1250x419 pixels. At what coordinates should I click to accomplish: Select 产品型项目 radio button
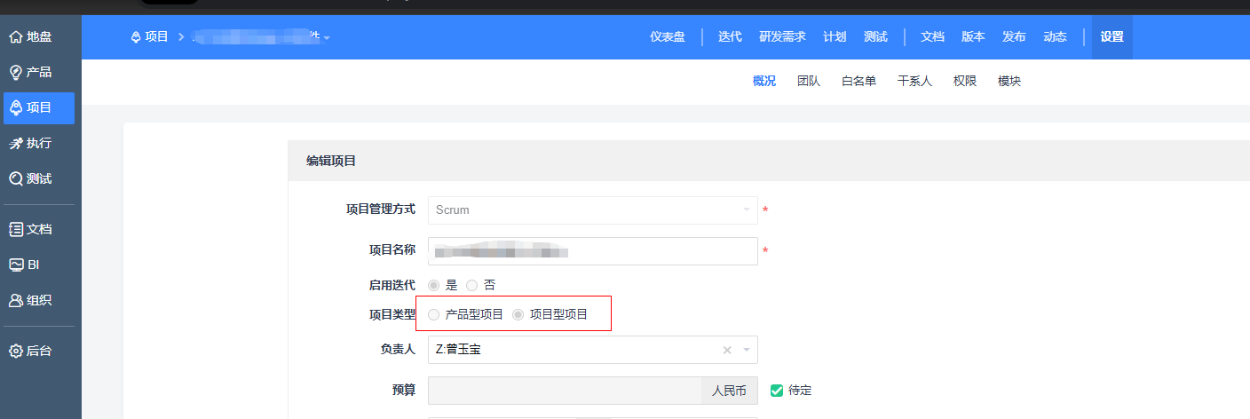click(433, 314)
